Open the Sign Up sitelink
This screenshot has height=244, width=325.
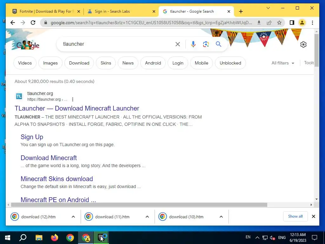pyautogui.click(x=32, y=137)
